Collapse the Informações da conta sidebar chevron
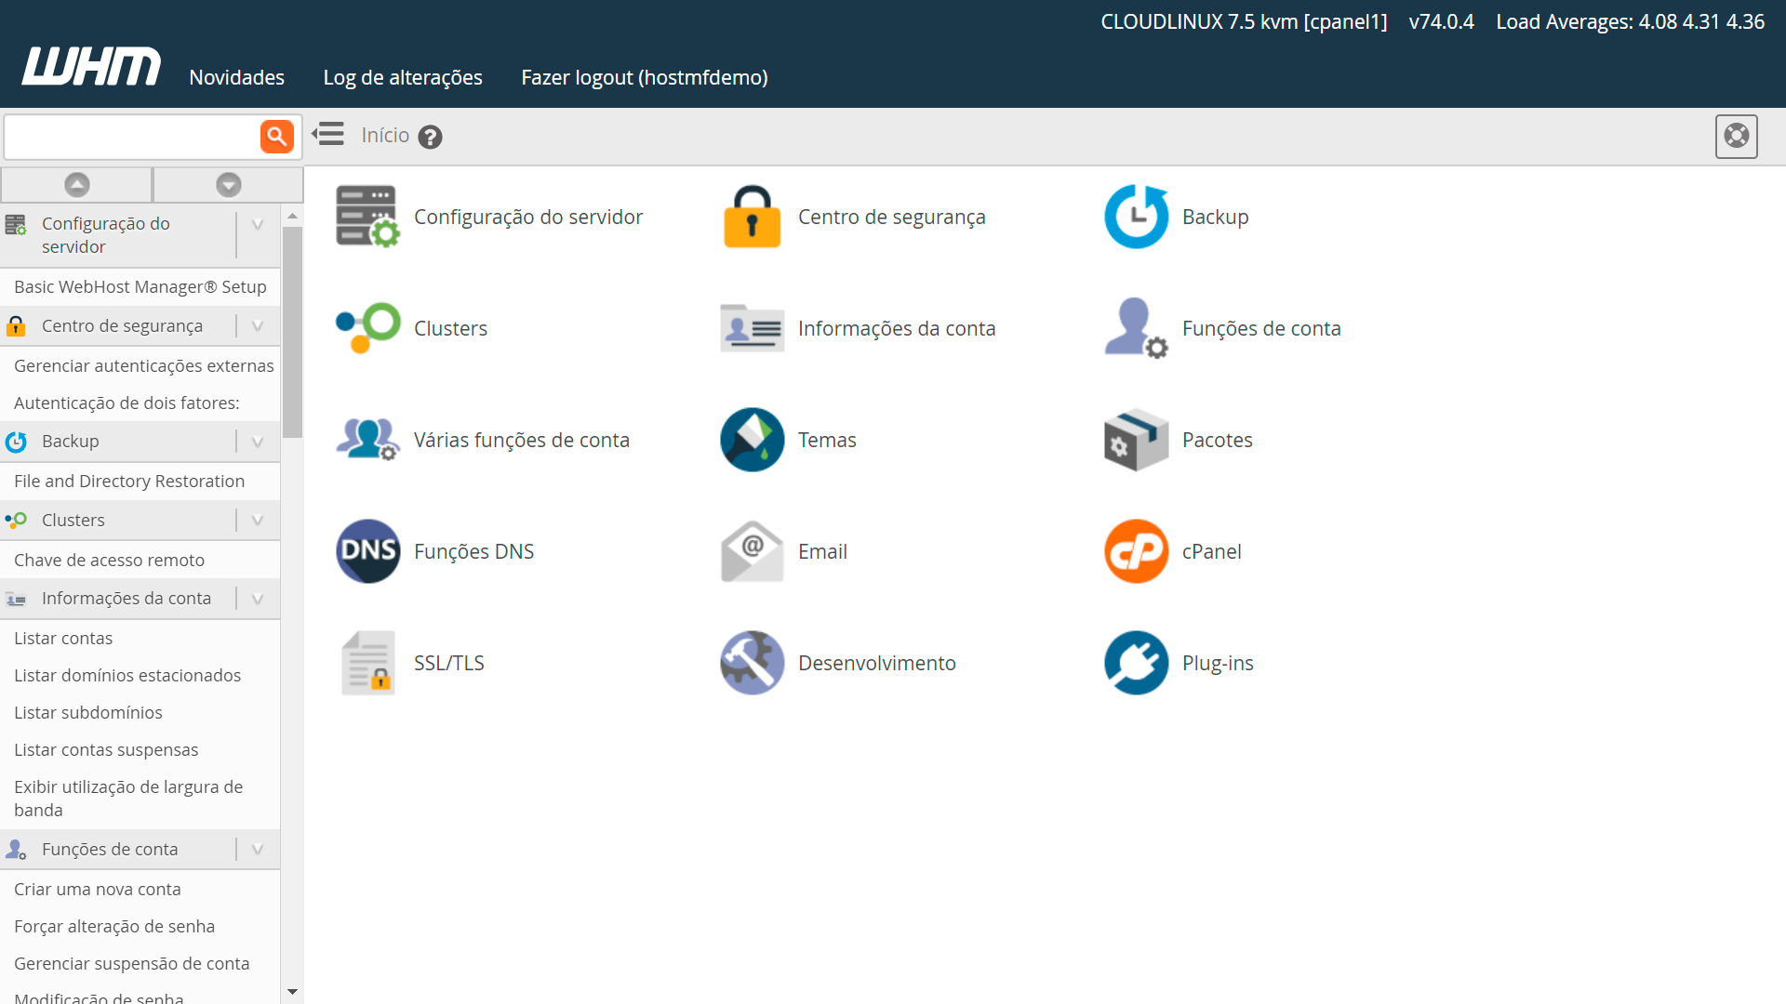This screenshot has height=1004, width=1786. tap(258, 599)
